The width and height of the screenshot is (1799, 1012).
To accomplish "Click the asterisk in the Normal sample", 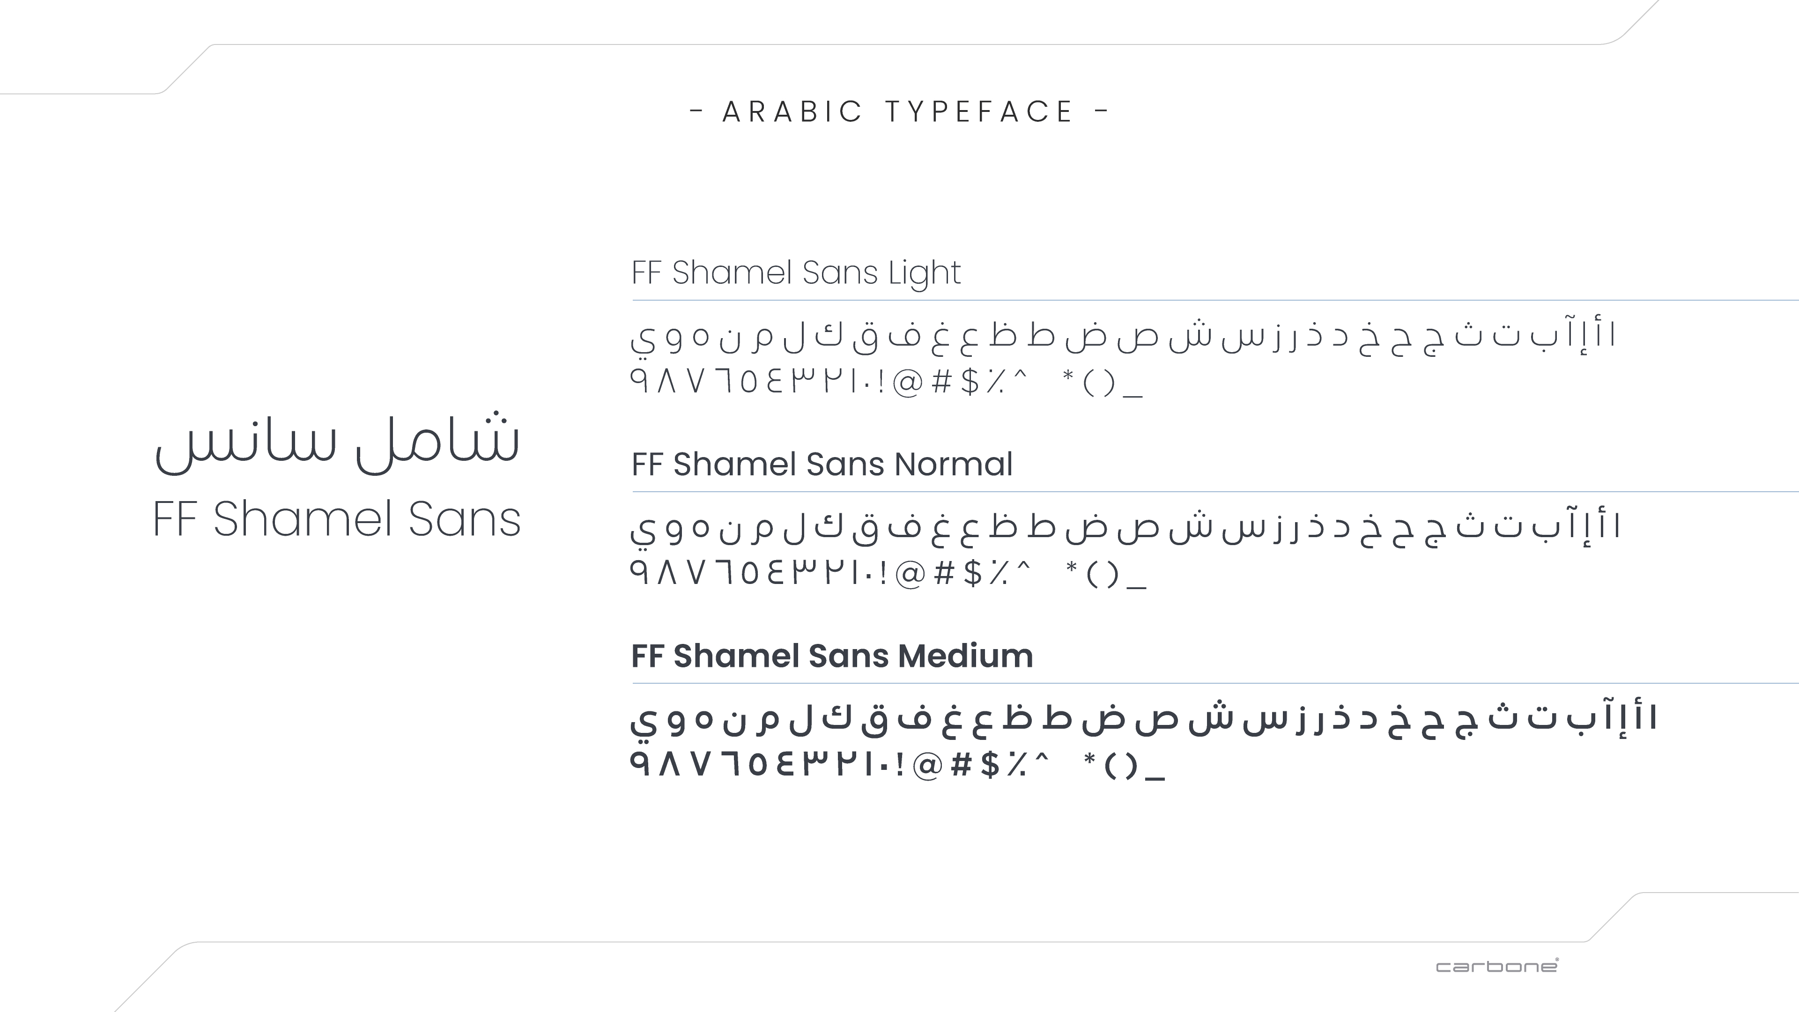I will click(x=1071, y=568).
